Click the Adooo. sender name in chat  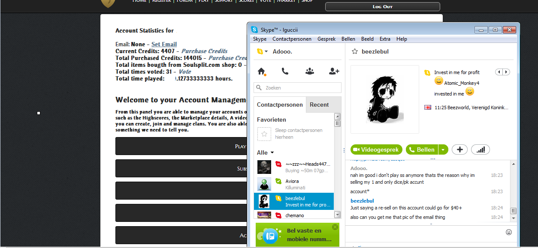click(359, 168)
